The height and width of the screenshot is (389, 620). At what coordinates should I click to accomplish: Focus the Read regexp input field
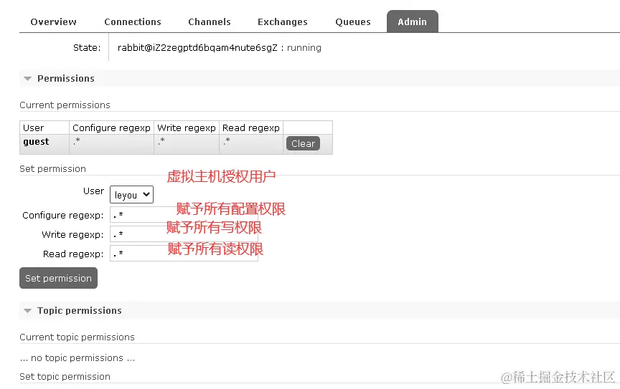pos(184,254)
